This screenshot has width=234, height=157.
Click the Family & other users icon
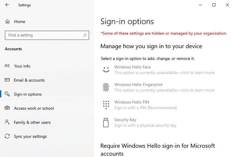(7, 122)
